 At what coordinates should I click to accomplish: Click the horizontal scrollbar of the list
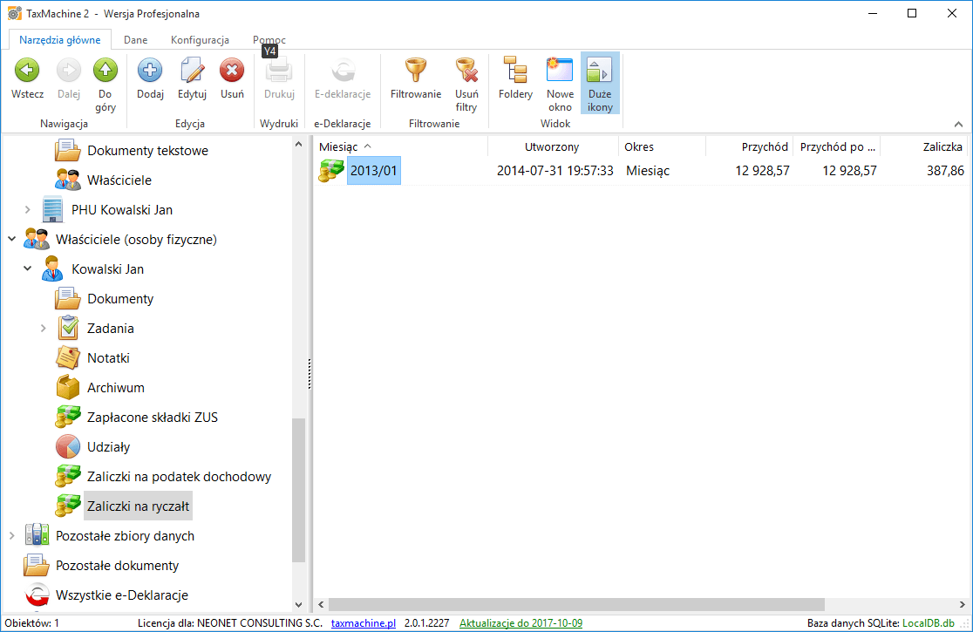coord(575,604)
